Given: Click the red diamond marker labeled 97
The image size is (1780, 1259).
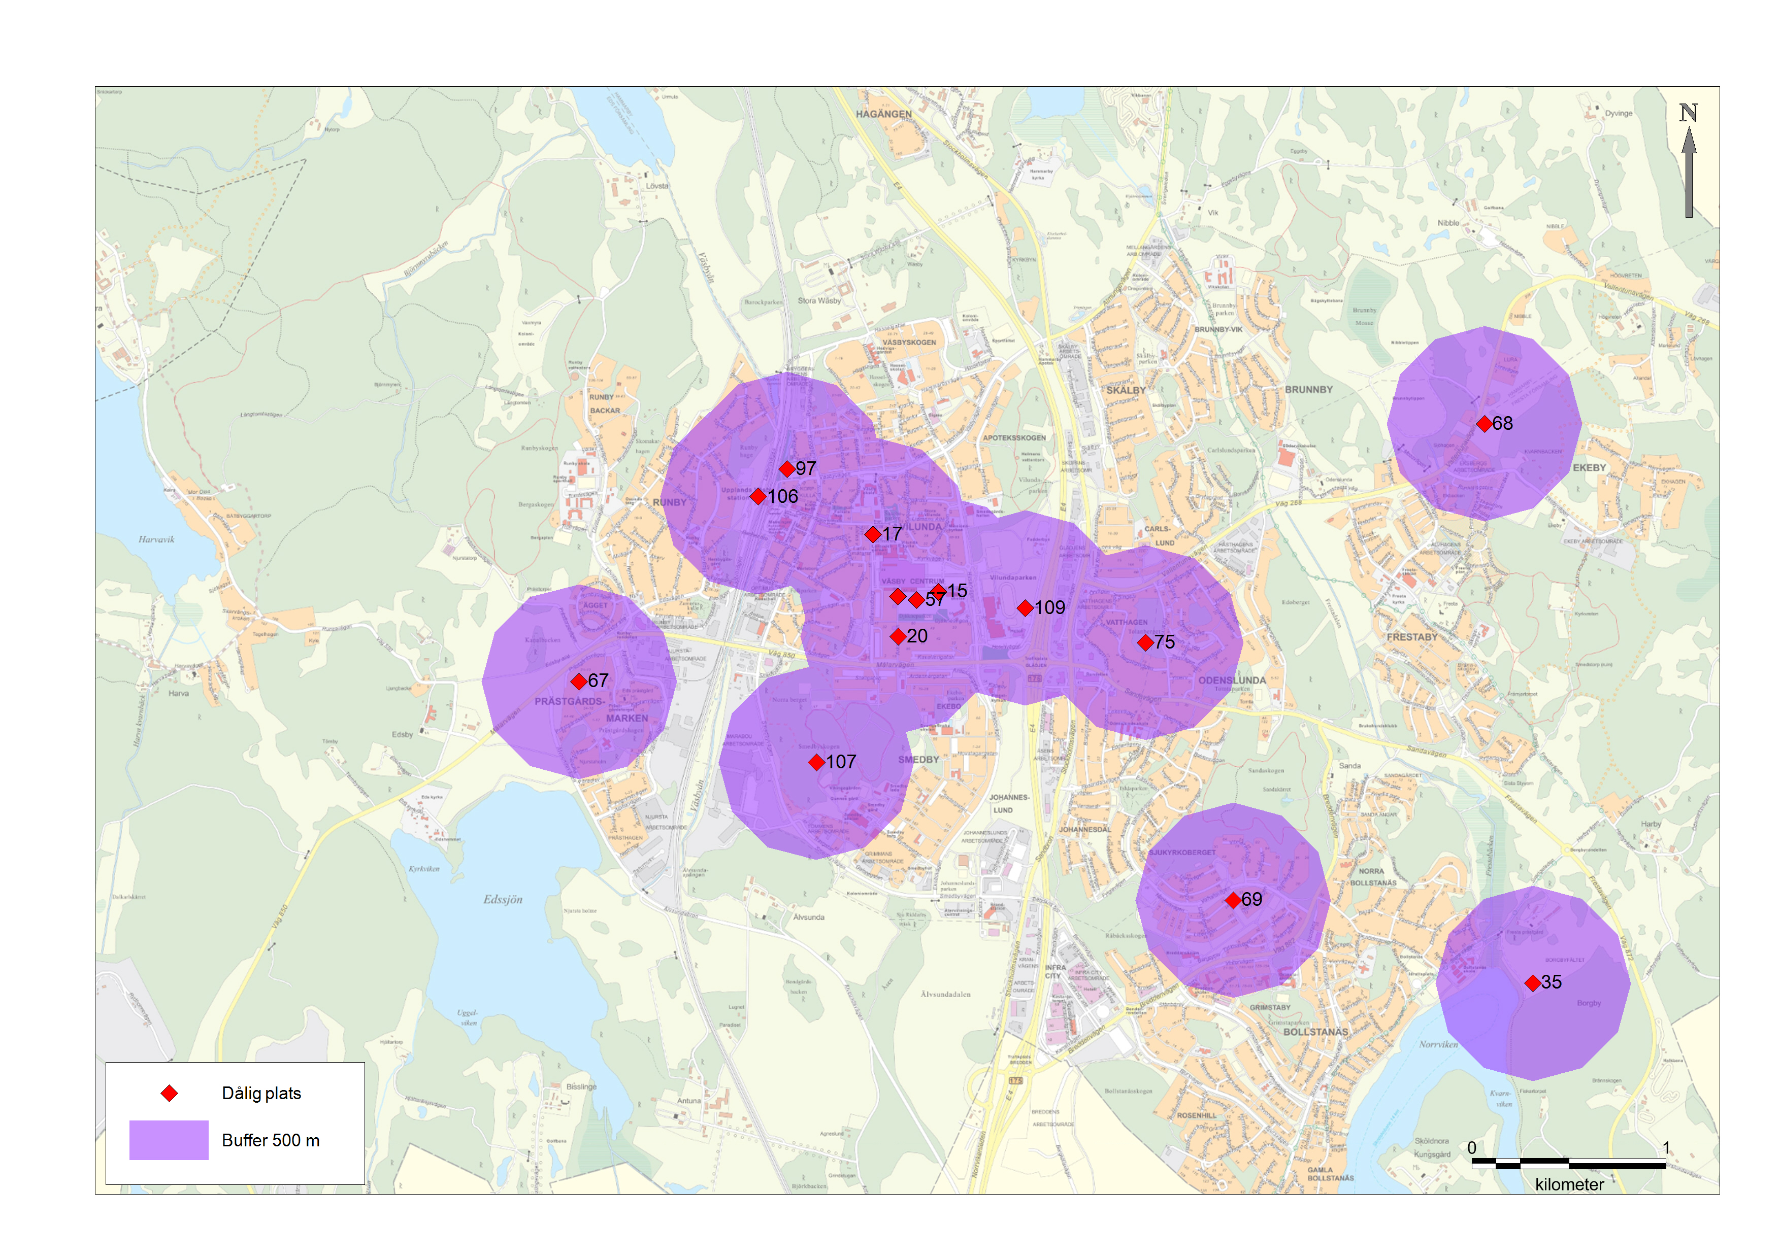Looking at the screenshot, I should [x=786, y=469].
